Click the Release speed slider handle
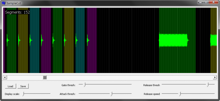Image resolution: width=220 pixels, height=101 pixels. point(180,94)
